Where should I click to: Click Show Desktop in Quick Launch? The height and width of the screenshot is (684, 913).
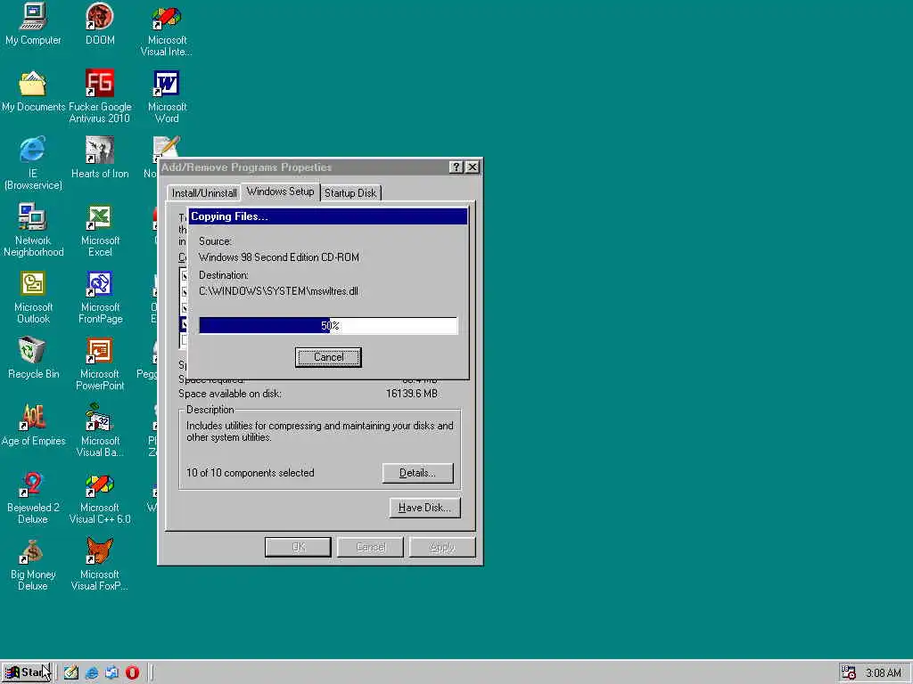point(71,673)
